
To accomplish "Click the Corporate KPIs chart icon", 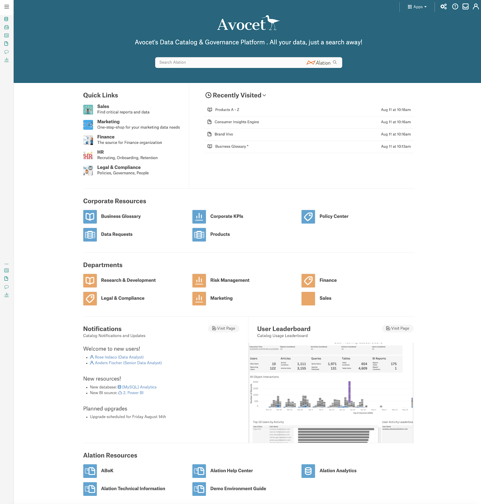I will (199, 217).
